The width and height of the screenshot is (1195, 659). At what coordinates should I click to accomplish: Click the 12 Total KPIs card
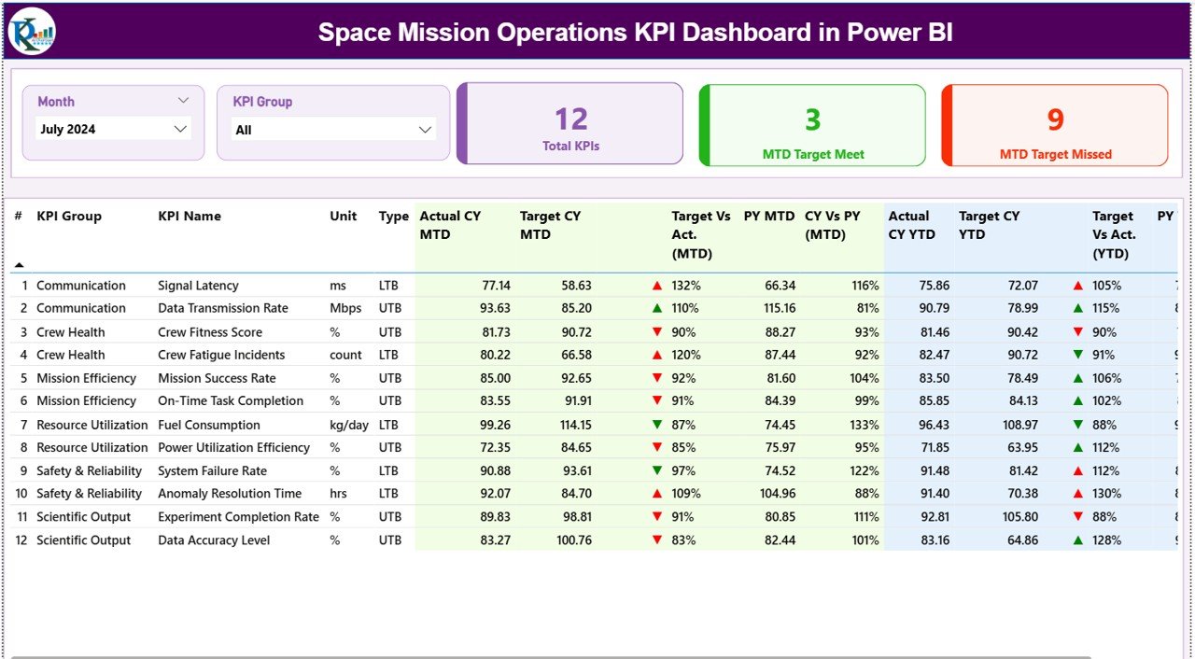tap(570, 123)
